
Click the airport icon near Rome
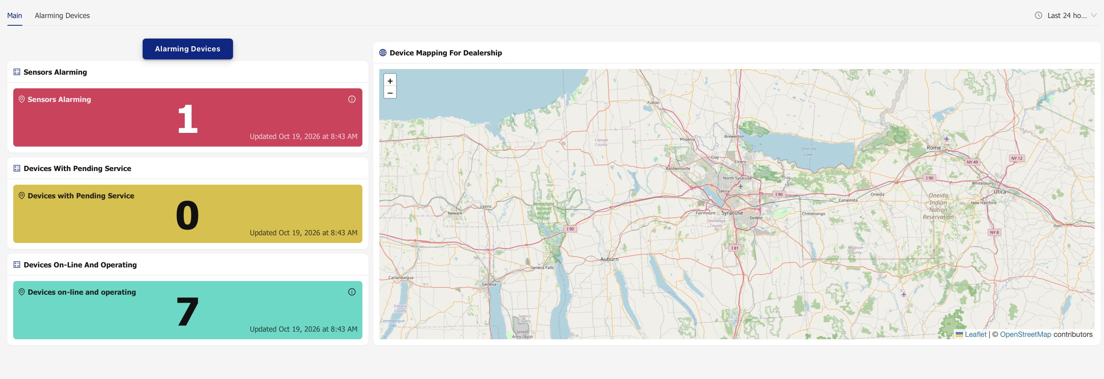[x=946, y=139]
